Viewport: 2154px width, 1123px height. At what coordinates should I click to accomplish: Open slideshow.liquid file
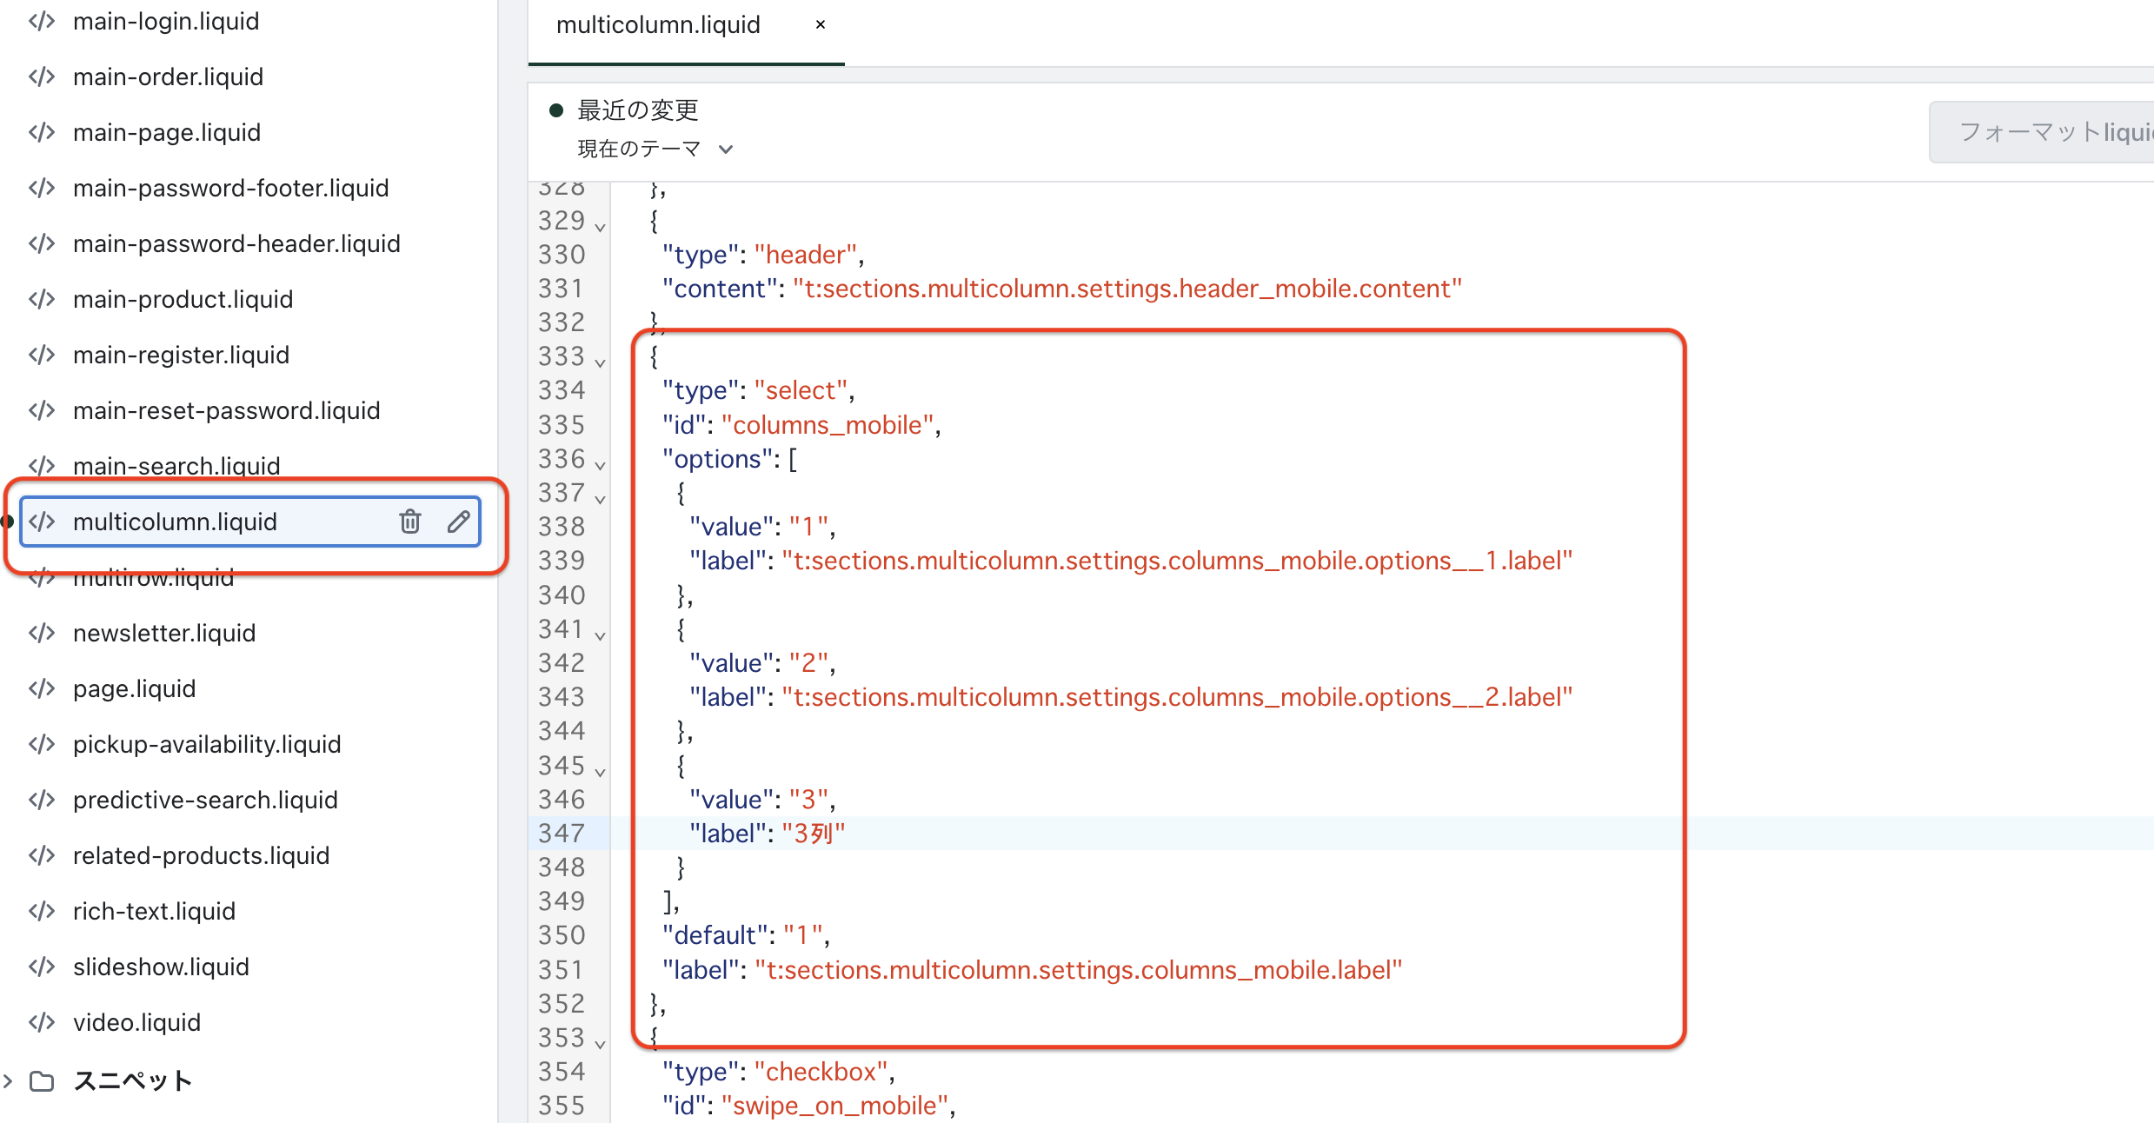[x=161, y=967]
